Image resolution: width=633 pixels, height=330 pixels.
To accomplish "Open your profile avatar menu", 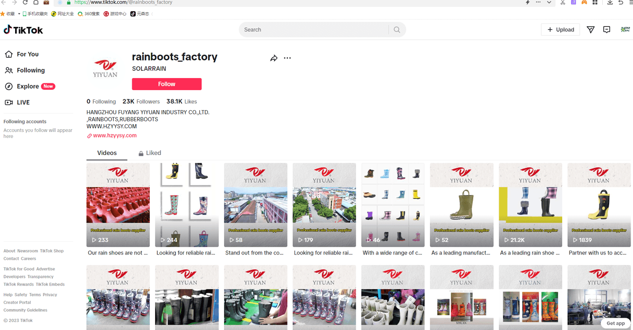I will [625, 30].
